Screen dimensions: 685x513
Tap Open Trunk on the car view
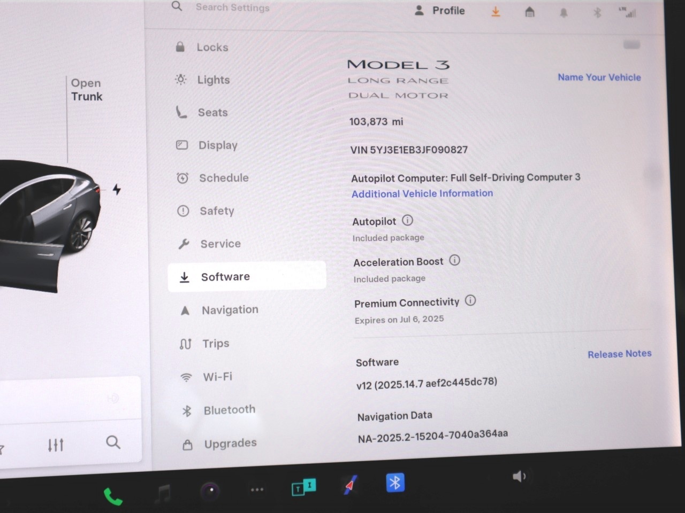[x=86, y=90]
